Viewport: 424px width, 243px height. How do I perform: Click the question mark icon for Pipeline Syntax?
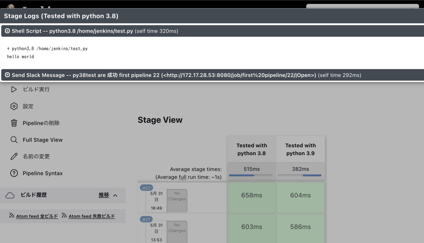coord(14,173)
